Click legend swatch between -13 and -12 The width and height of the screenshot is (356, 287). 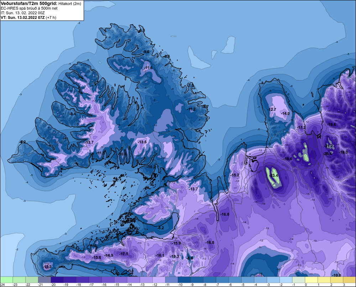tap(146, 280)
